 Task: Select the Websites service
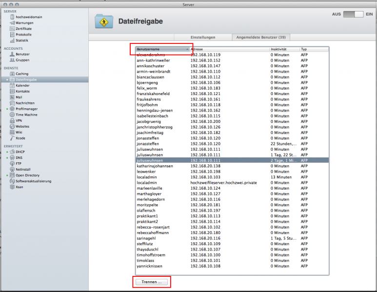pos(22,126)
